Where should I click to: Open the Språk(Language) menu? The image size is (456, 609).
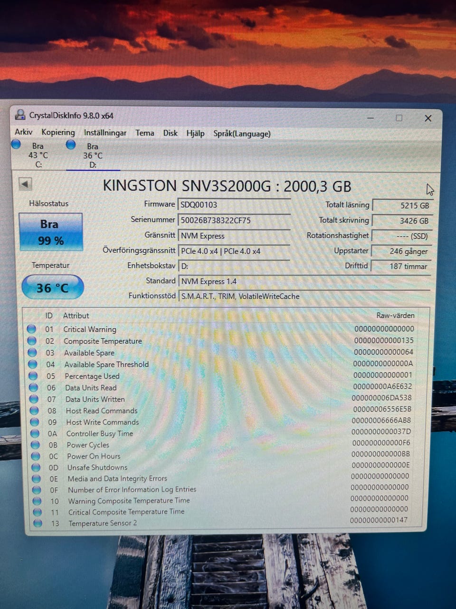pos(242,134)
